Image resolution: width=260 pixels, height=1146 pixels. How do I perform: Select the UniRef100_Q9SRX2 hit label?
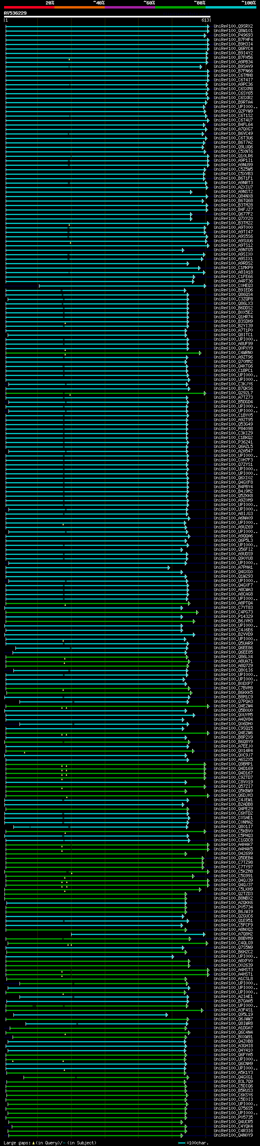click(233, 26)
